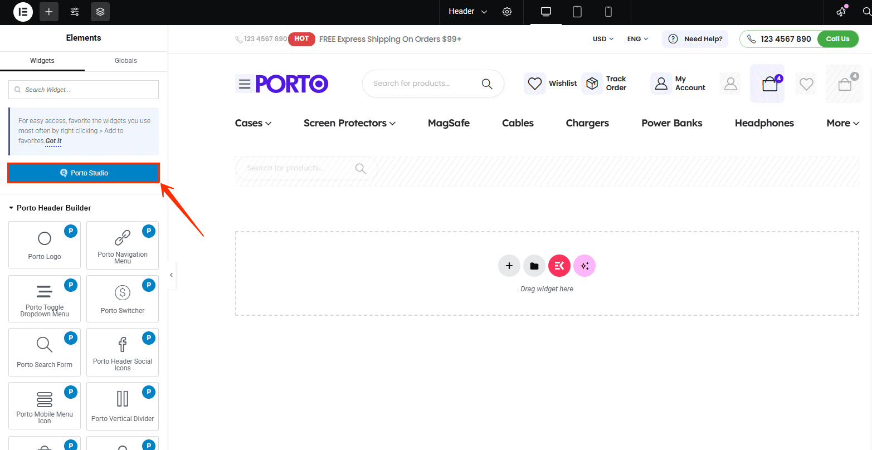Click the Track Order box icon
Viewport: 872px width, 450px height.
click(x=592, y=84)
